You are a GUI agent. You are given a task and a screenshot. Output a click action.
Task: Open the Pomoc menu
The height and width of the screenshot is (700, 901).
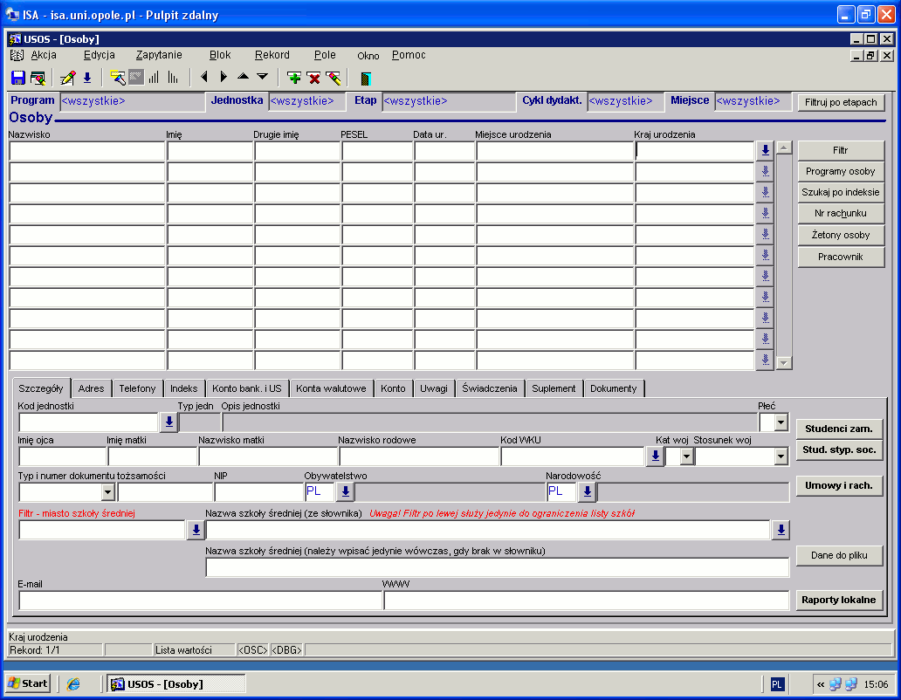point(409,55)
